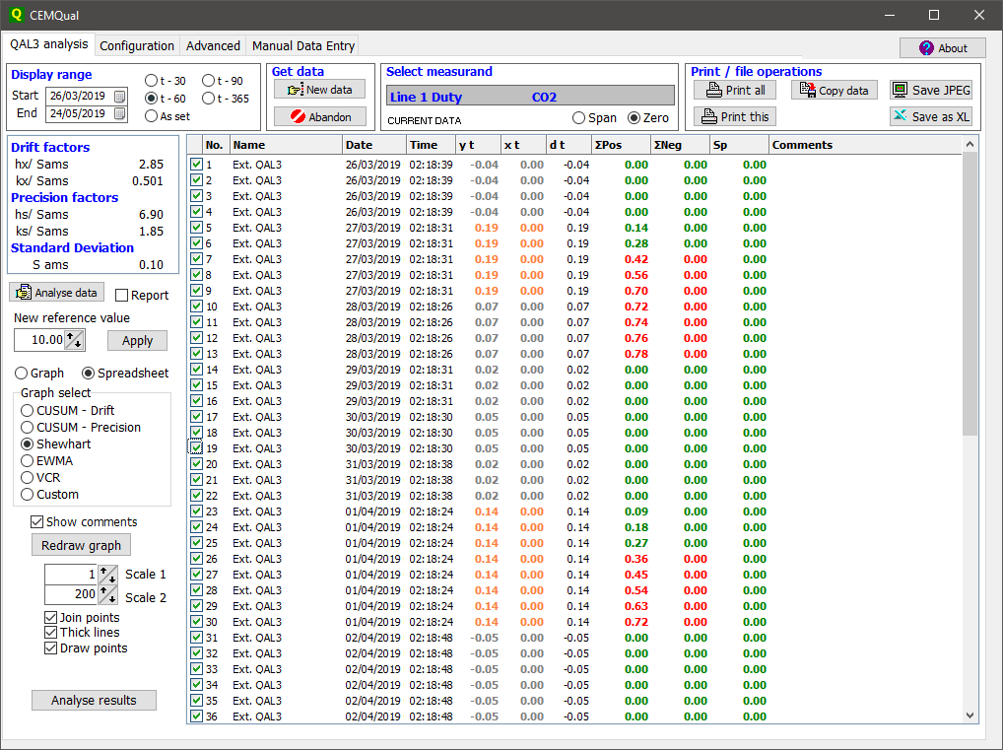Open the About dialog
1003x750 pixels.
click(942, 48)
